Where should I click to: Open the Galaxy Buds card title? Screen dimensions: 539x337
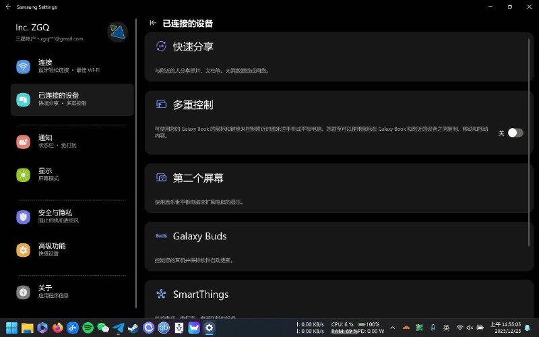point(199,237)
